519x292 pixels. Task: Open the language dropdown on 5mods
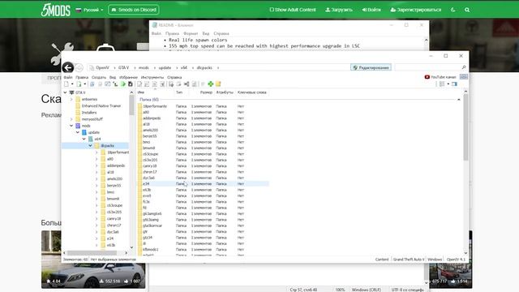(89, 10)
